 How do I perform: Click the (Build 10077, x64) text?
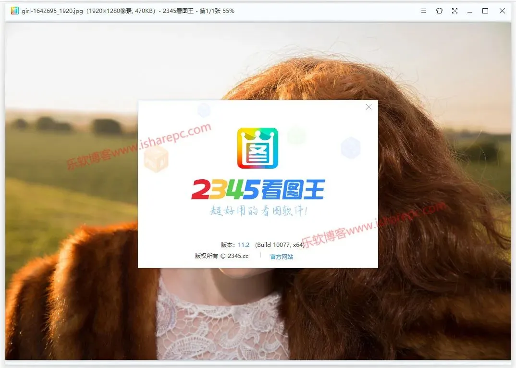(x=280, y=245)
